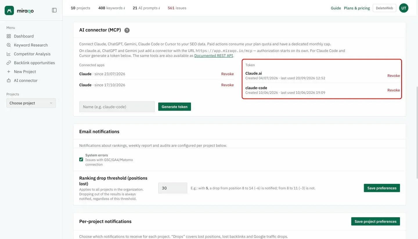Click the ranking drop threshold field
This screenshot has width=418, height=239.
(x=173, y=188)
